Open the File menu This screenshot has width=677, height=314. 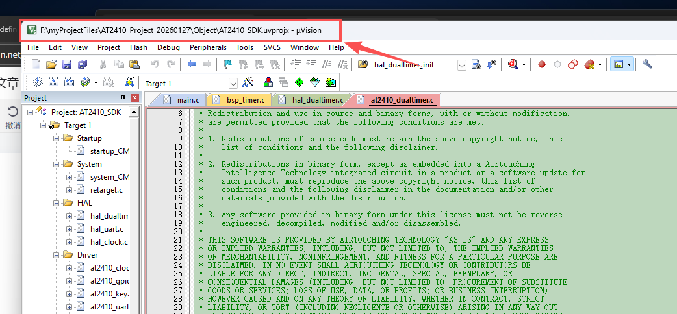pos(33,47)
